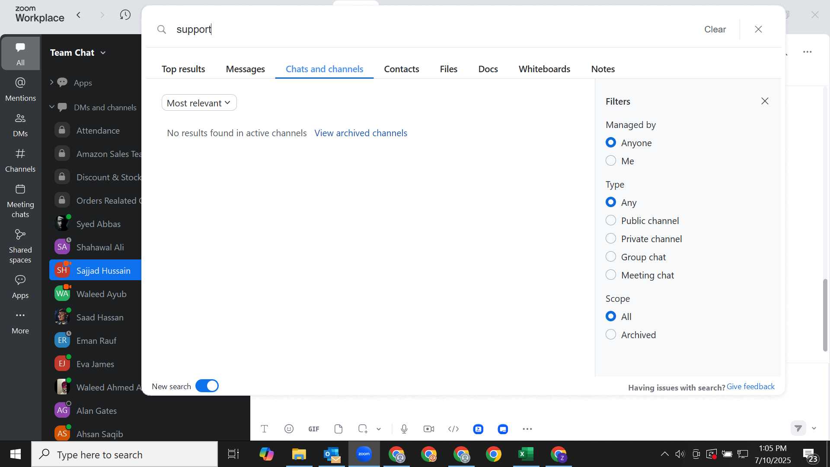Switch to Files tab
830x467 pixels.
[449, 69]
